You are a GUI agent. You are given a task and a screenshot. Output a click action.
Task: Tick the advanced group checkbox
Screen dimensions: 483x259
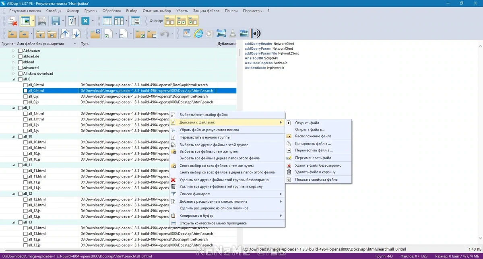coord(20,68)
